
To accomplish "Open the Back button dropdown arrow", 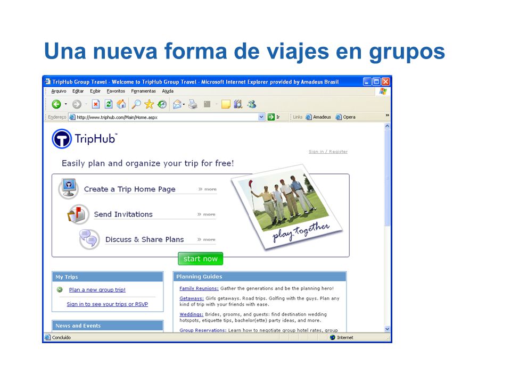I will pyautogui.click(x=66, y=104).
